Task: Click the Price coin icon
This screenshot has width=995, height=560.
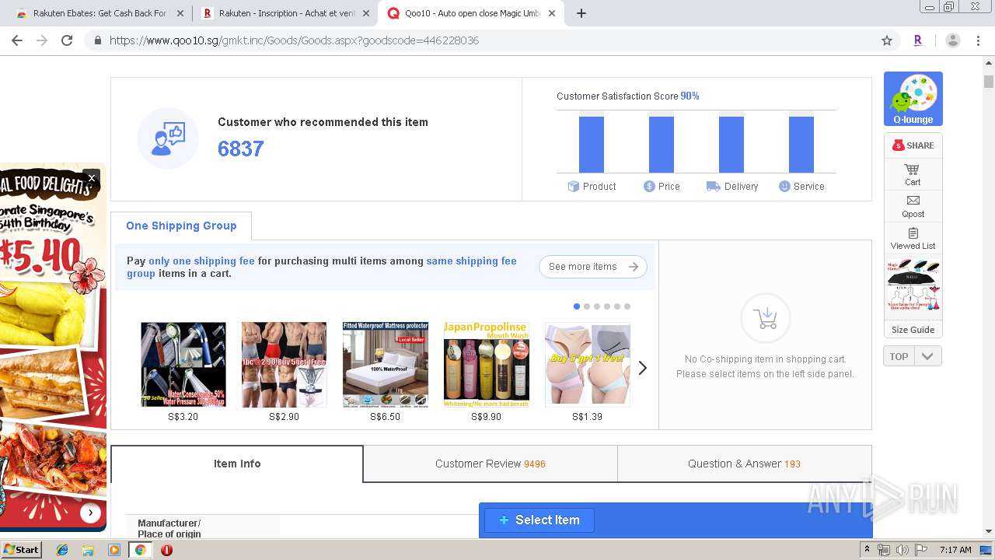Action: [x=649, y=186]
